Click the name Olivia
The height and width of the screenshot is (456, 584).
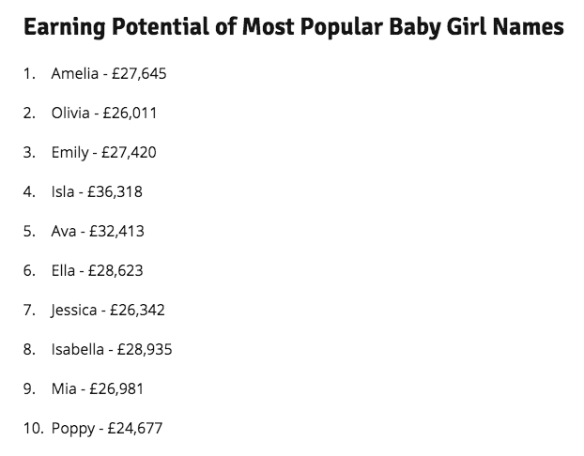pos(70,113)
